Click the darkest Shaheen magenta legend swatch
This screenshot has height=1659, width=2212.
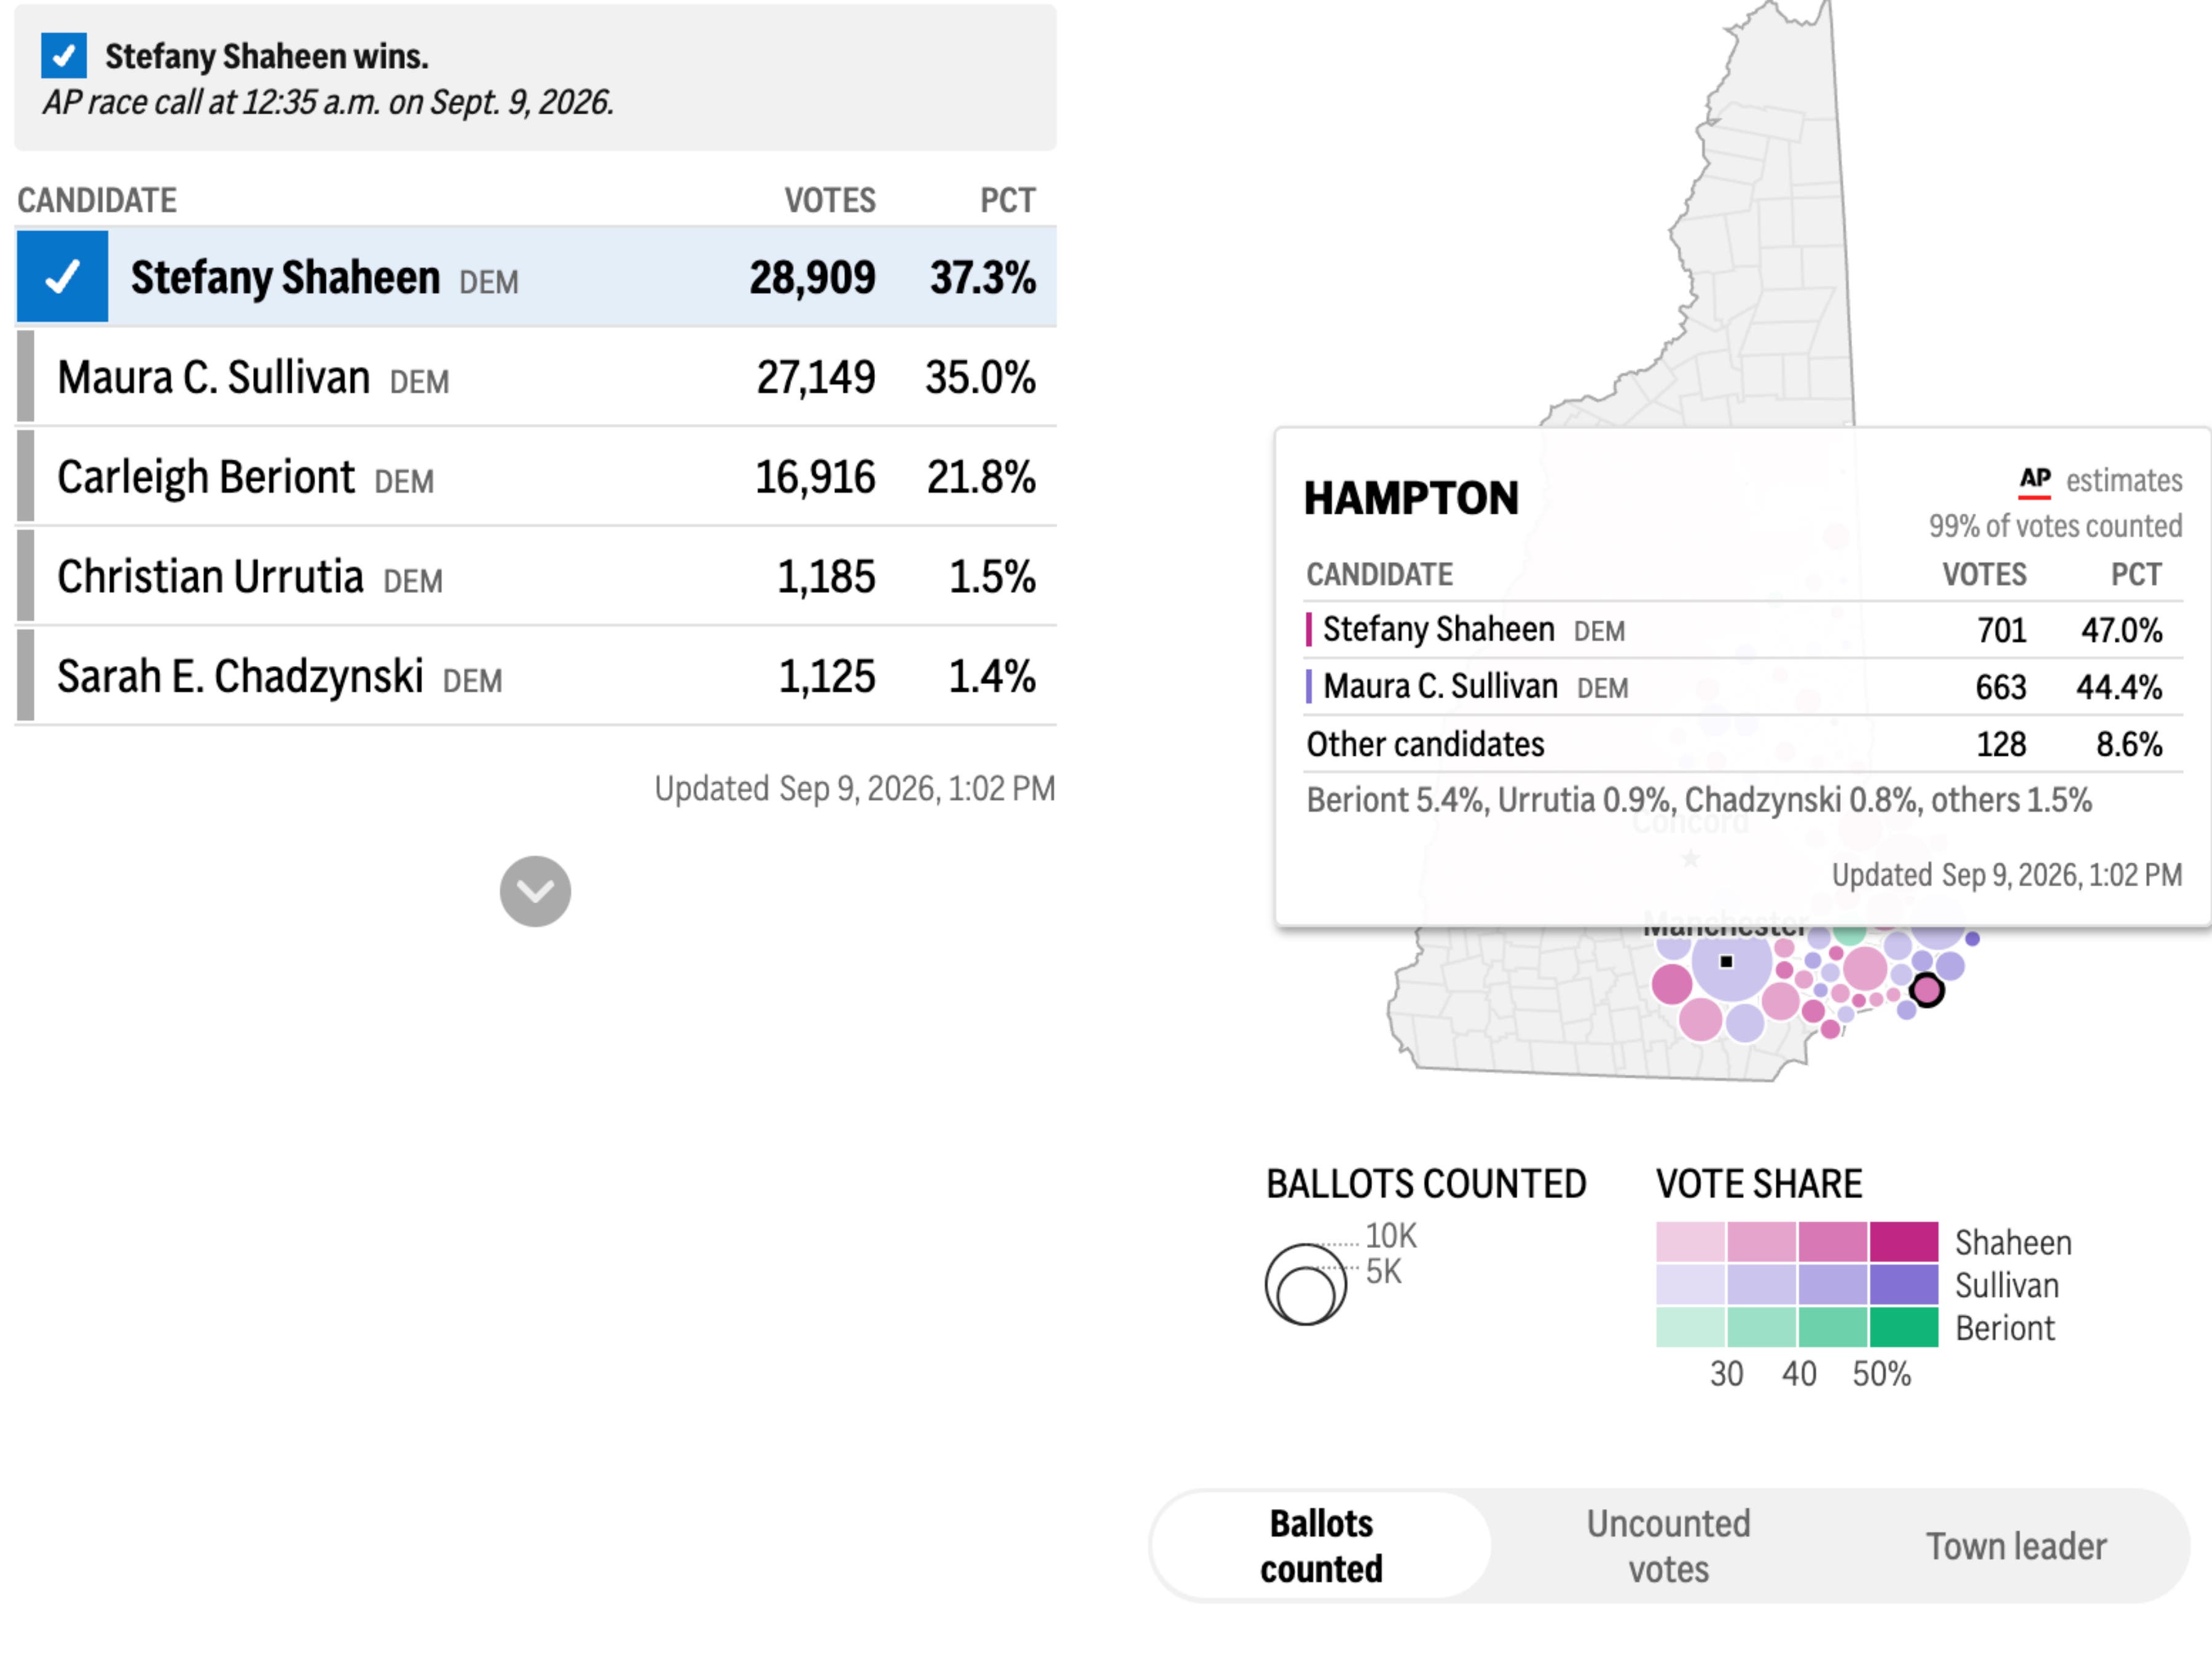[x=1904, y=1242]
